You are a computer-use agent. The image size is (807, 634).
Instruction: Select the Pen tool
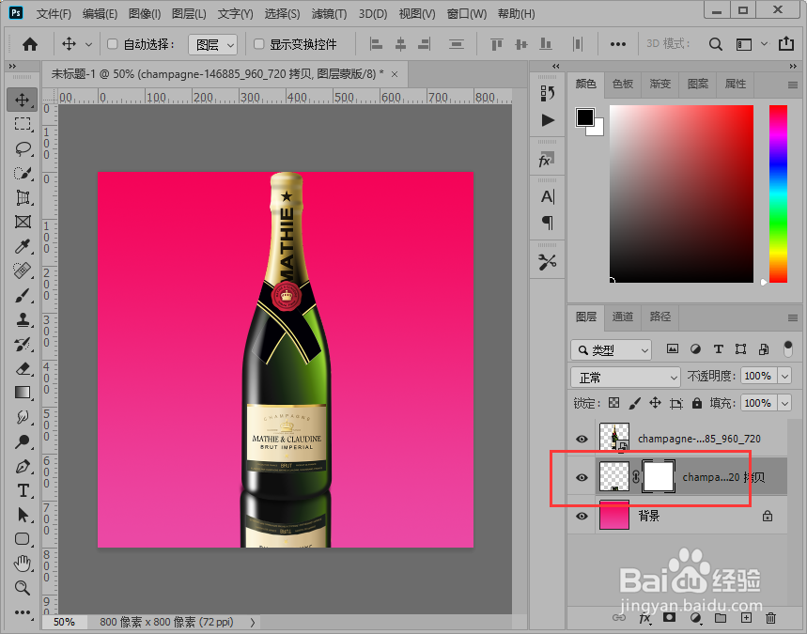coord(23,466)
